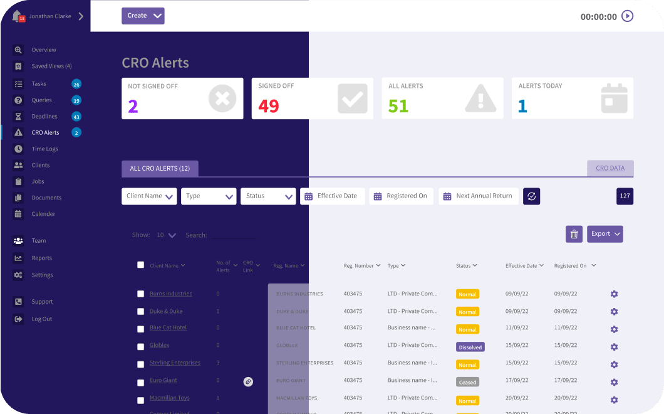Screen dimensions: 664x414
Task: Open the Alerts Today card
Action: click(x=573, y=98)
